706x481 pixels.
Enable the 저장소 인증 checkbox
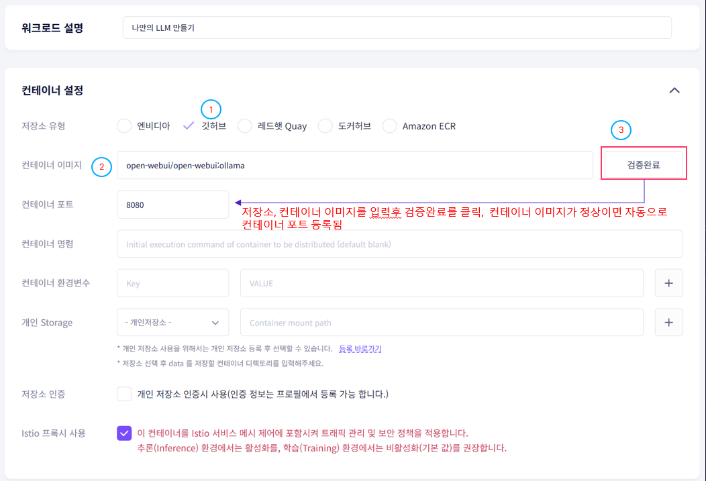tap(124, 394)
